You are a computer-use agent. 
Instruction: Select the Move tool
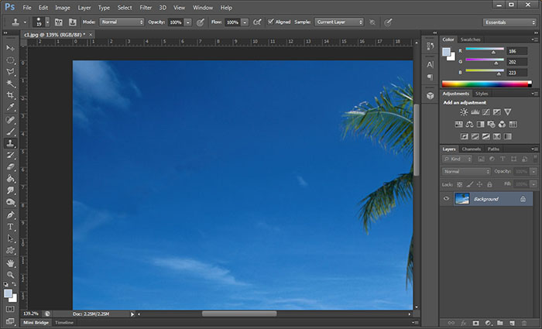coord(11,48)
